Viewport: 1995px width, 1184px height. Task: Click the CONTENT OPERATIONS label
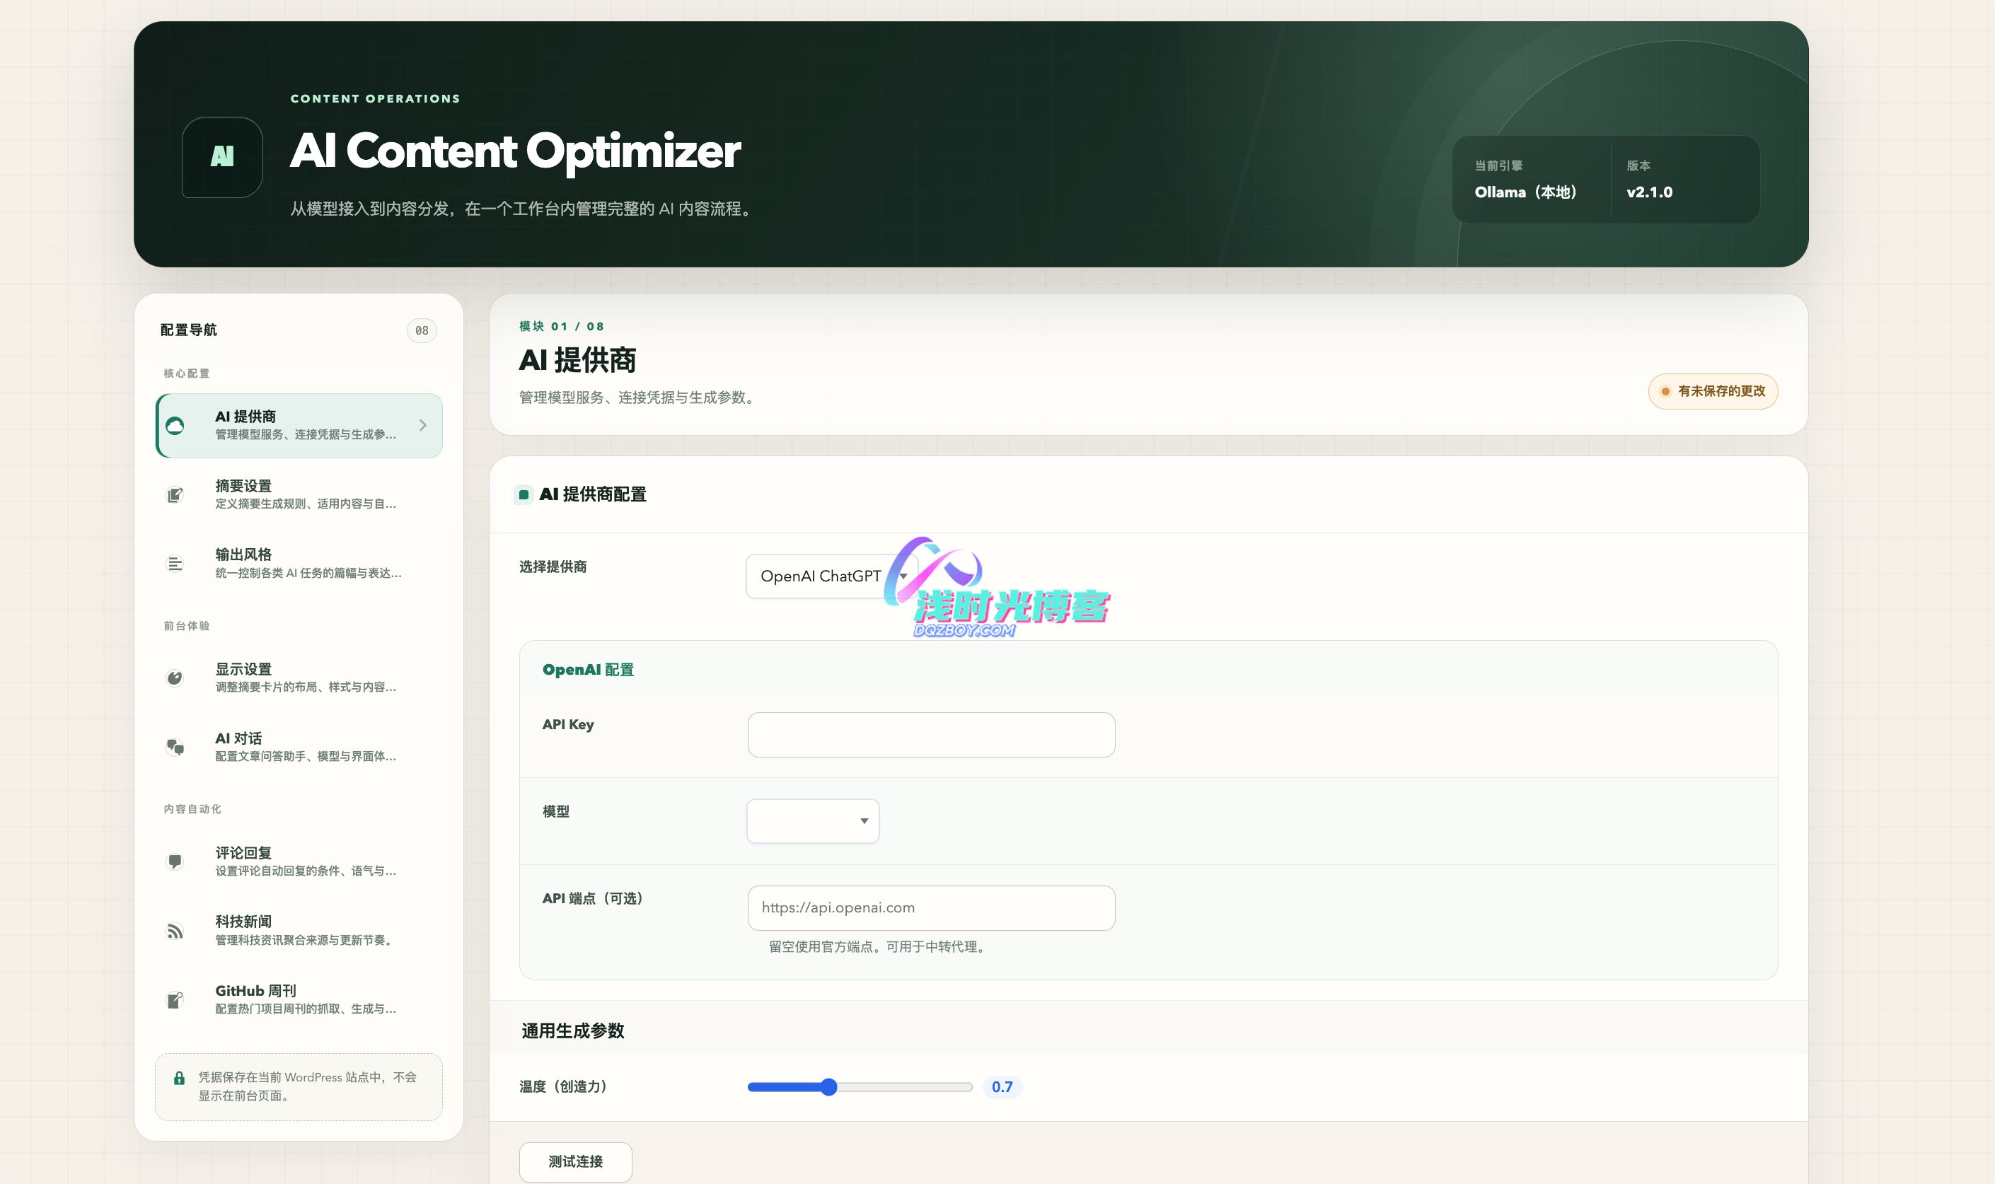pos(375,99)
